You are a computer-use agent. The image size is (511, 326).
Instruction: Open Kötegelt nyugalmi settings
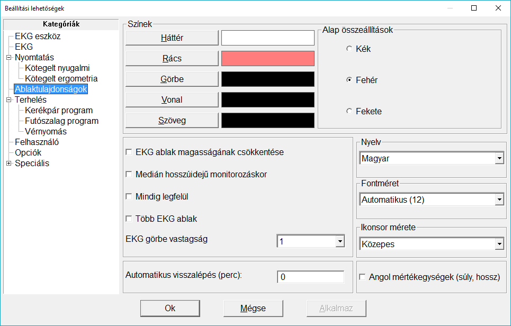click(57, 68)
